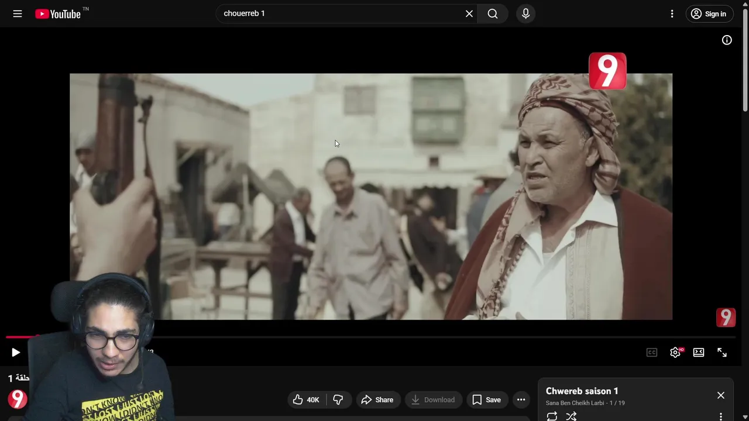749x421 pixels.
Task: Click the channel 9 watermark in player
Action: pos(726,318)
